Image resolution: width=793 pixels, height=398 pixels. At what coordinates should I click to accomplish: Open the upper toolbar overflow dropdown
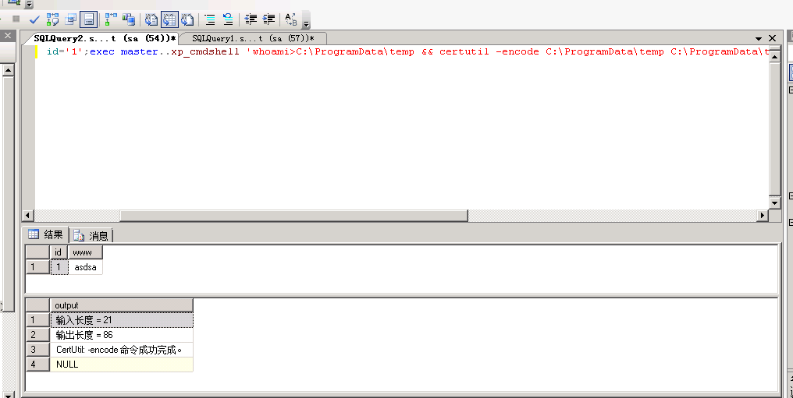(30, 4)
